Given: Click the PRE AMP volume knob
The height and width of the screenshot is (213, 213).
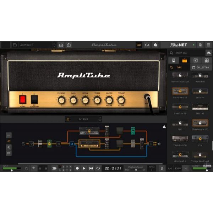Looking at the screenshot, I should [x=121, y=100].
